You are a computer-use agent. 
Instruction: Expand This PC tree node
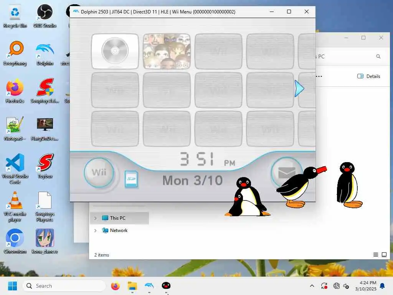(95, 218)
